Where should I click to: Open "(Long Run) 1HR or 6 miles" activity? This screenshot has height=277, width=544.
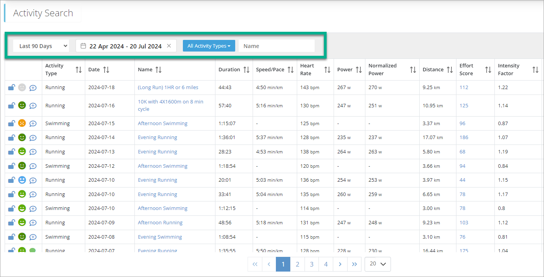pos(168,88)
